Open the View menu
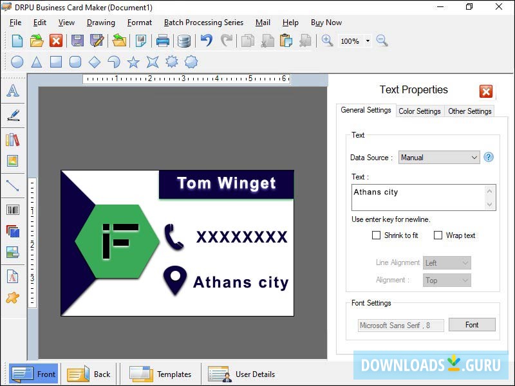This screenshot has height=386, width=515. pyautogui.click(x=66, y=23)
